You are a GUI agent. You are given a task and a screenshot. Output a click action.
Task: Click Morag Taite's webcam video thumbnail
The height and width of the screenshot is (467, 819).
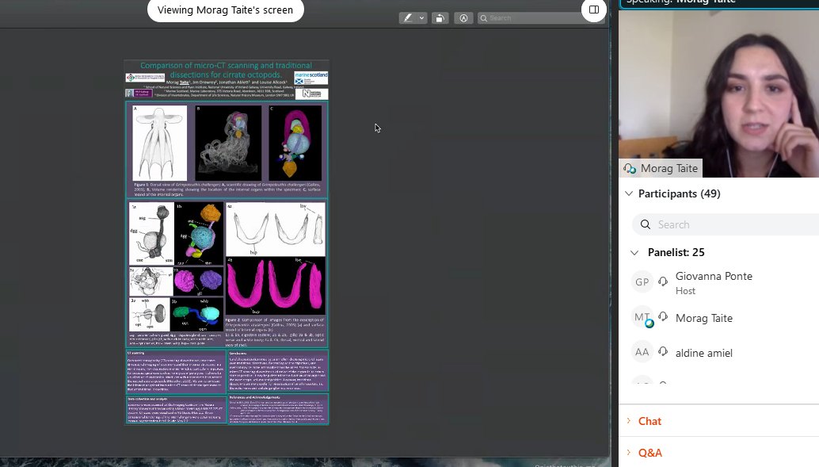(718, 93)
